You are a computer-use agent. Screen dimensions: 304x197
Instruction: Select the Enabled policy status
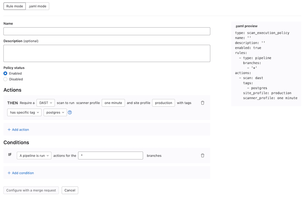(x=5, y=73)
